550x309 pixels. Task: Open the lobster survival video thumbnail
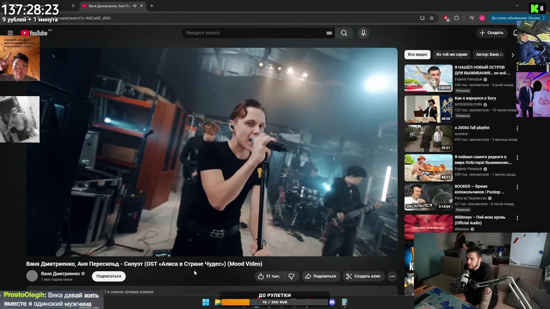[x=428, y=168]
